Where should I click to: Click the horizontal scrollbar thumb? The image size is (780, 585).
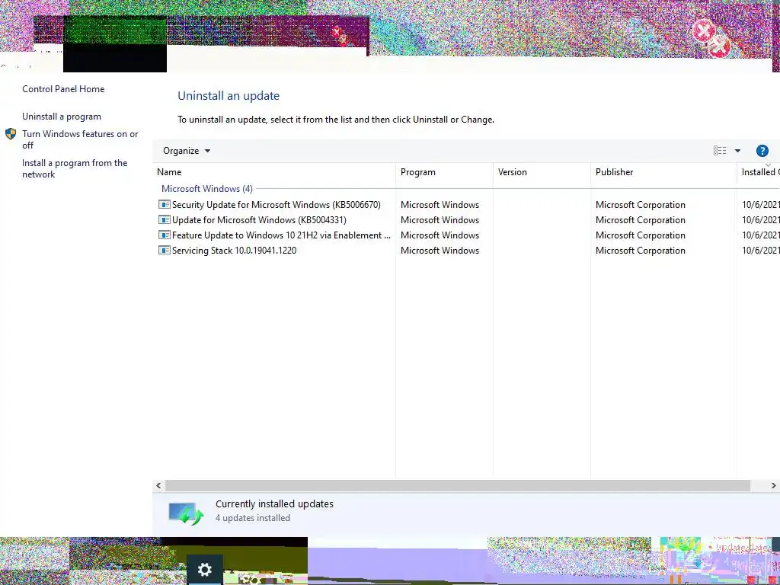pos(458,485)
